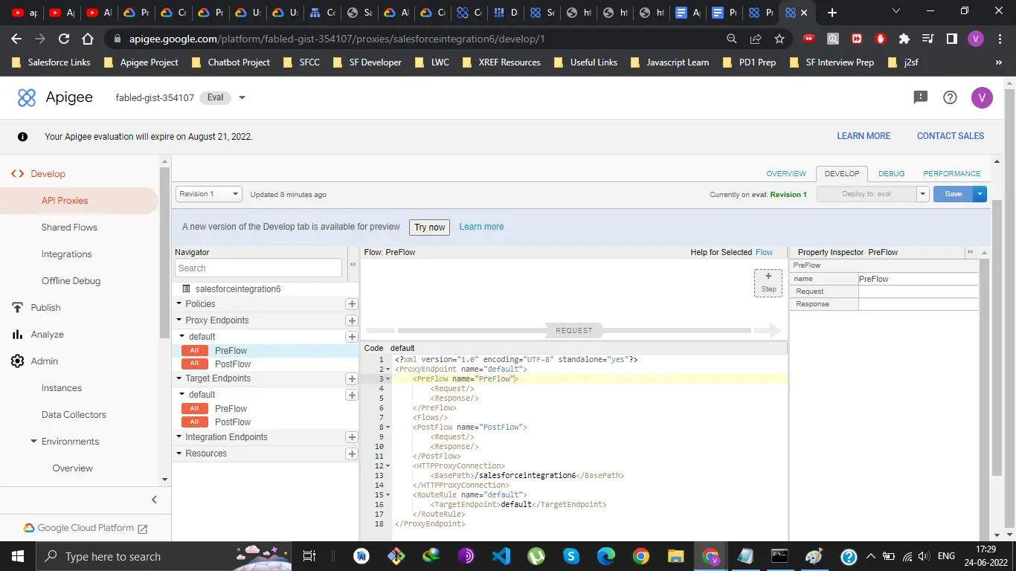
Task: Open Chrome extensions puzzle icon
Action: [904, 39]
